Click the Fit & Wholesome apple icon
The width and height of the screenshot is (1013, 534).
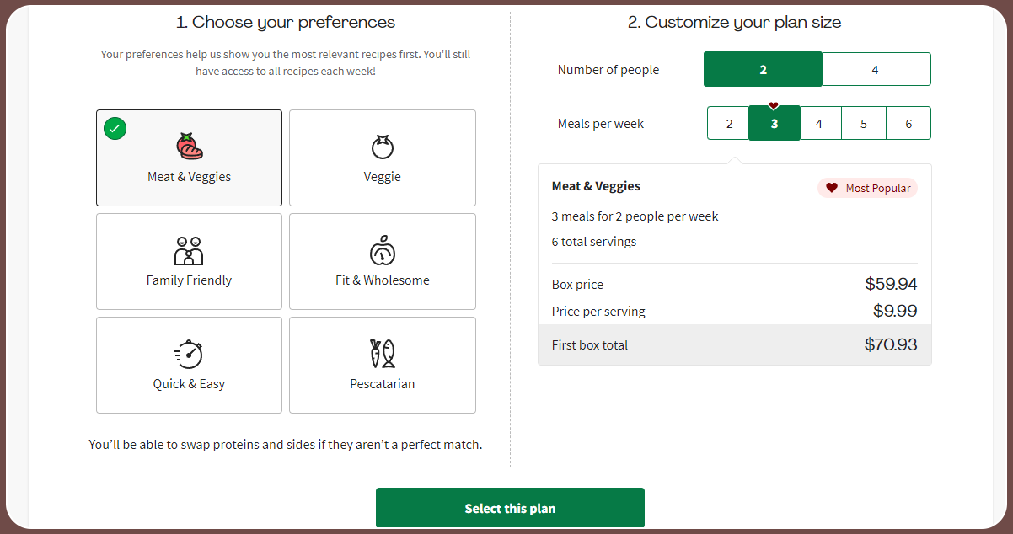click(x=383, y=250)
